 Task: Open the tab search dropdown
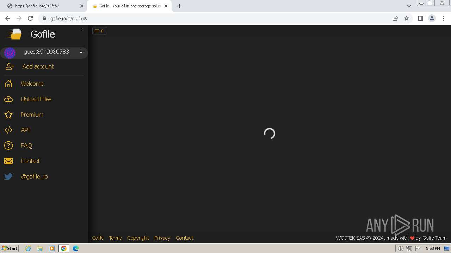(x=409, y=6)
